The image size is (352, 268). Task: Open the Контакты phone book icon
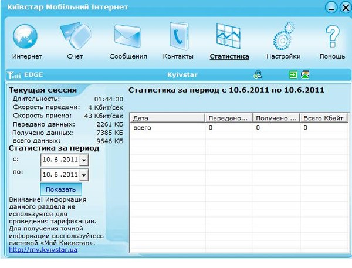pyautogui.click(x=178, y=36)
